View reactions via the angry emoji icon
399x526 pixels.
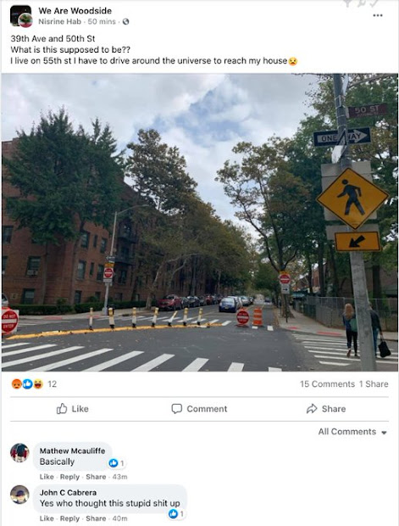[x=16, y=383]
